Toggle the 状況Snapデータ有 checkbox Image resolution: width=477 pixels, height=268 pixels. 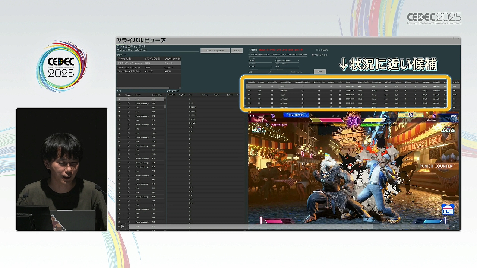(312, 55)
